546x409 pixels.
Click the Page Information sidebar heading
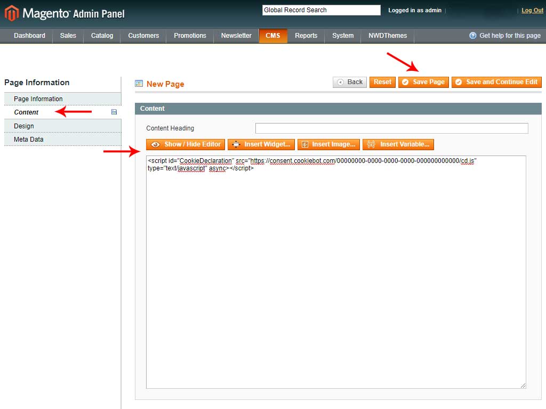click(x=37, y=83)
